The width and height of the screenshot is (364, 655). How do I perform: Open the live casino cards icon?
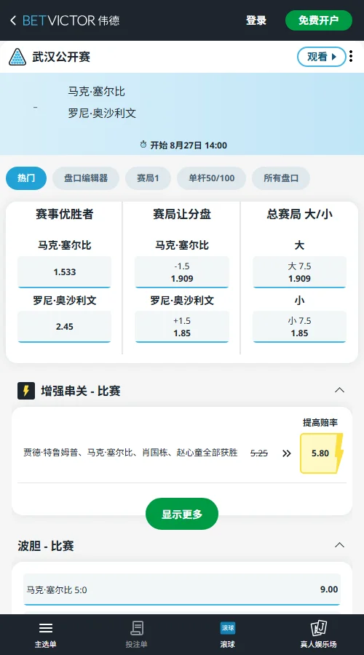tap(318, 628)
